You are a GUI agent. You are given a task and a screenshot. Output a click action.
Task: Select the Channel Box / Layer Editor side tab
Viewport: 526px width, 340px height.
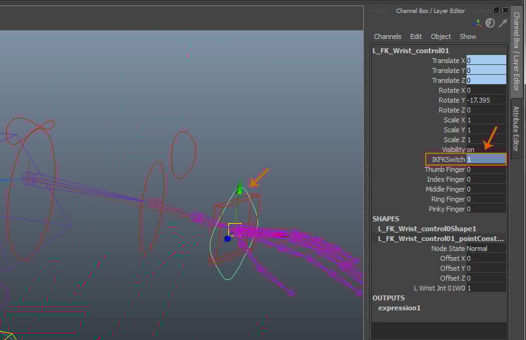(x=516, y=51)
